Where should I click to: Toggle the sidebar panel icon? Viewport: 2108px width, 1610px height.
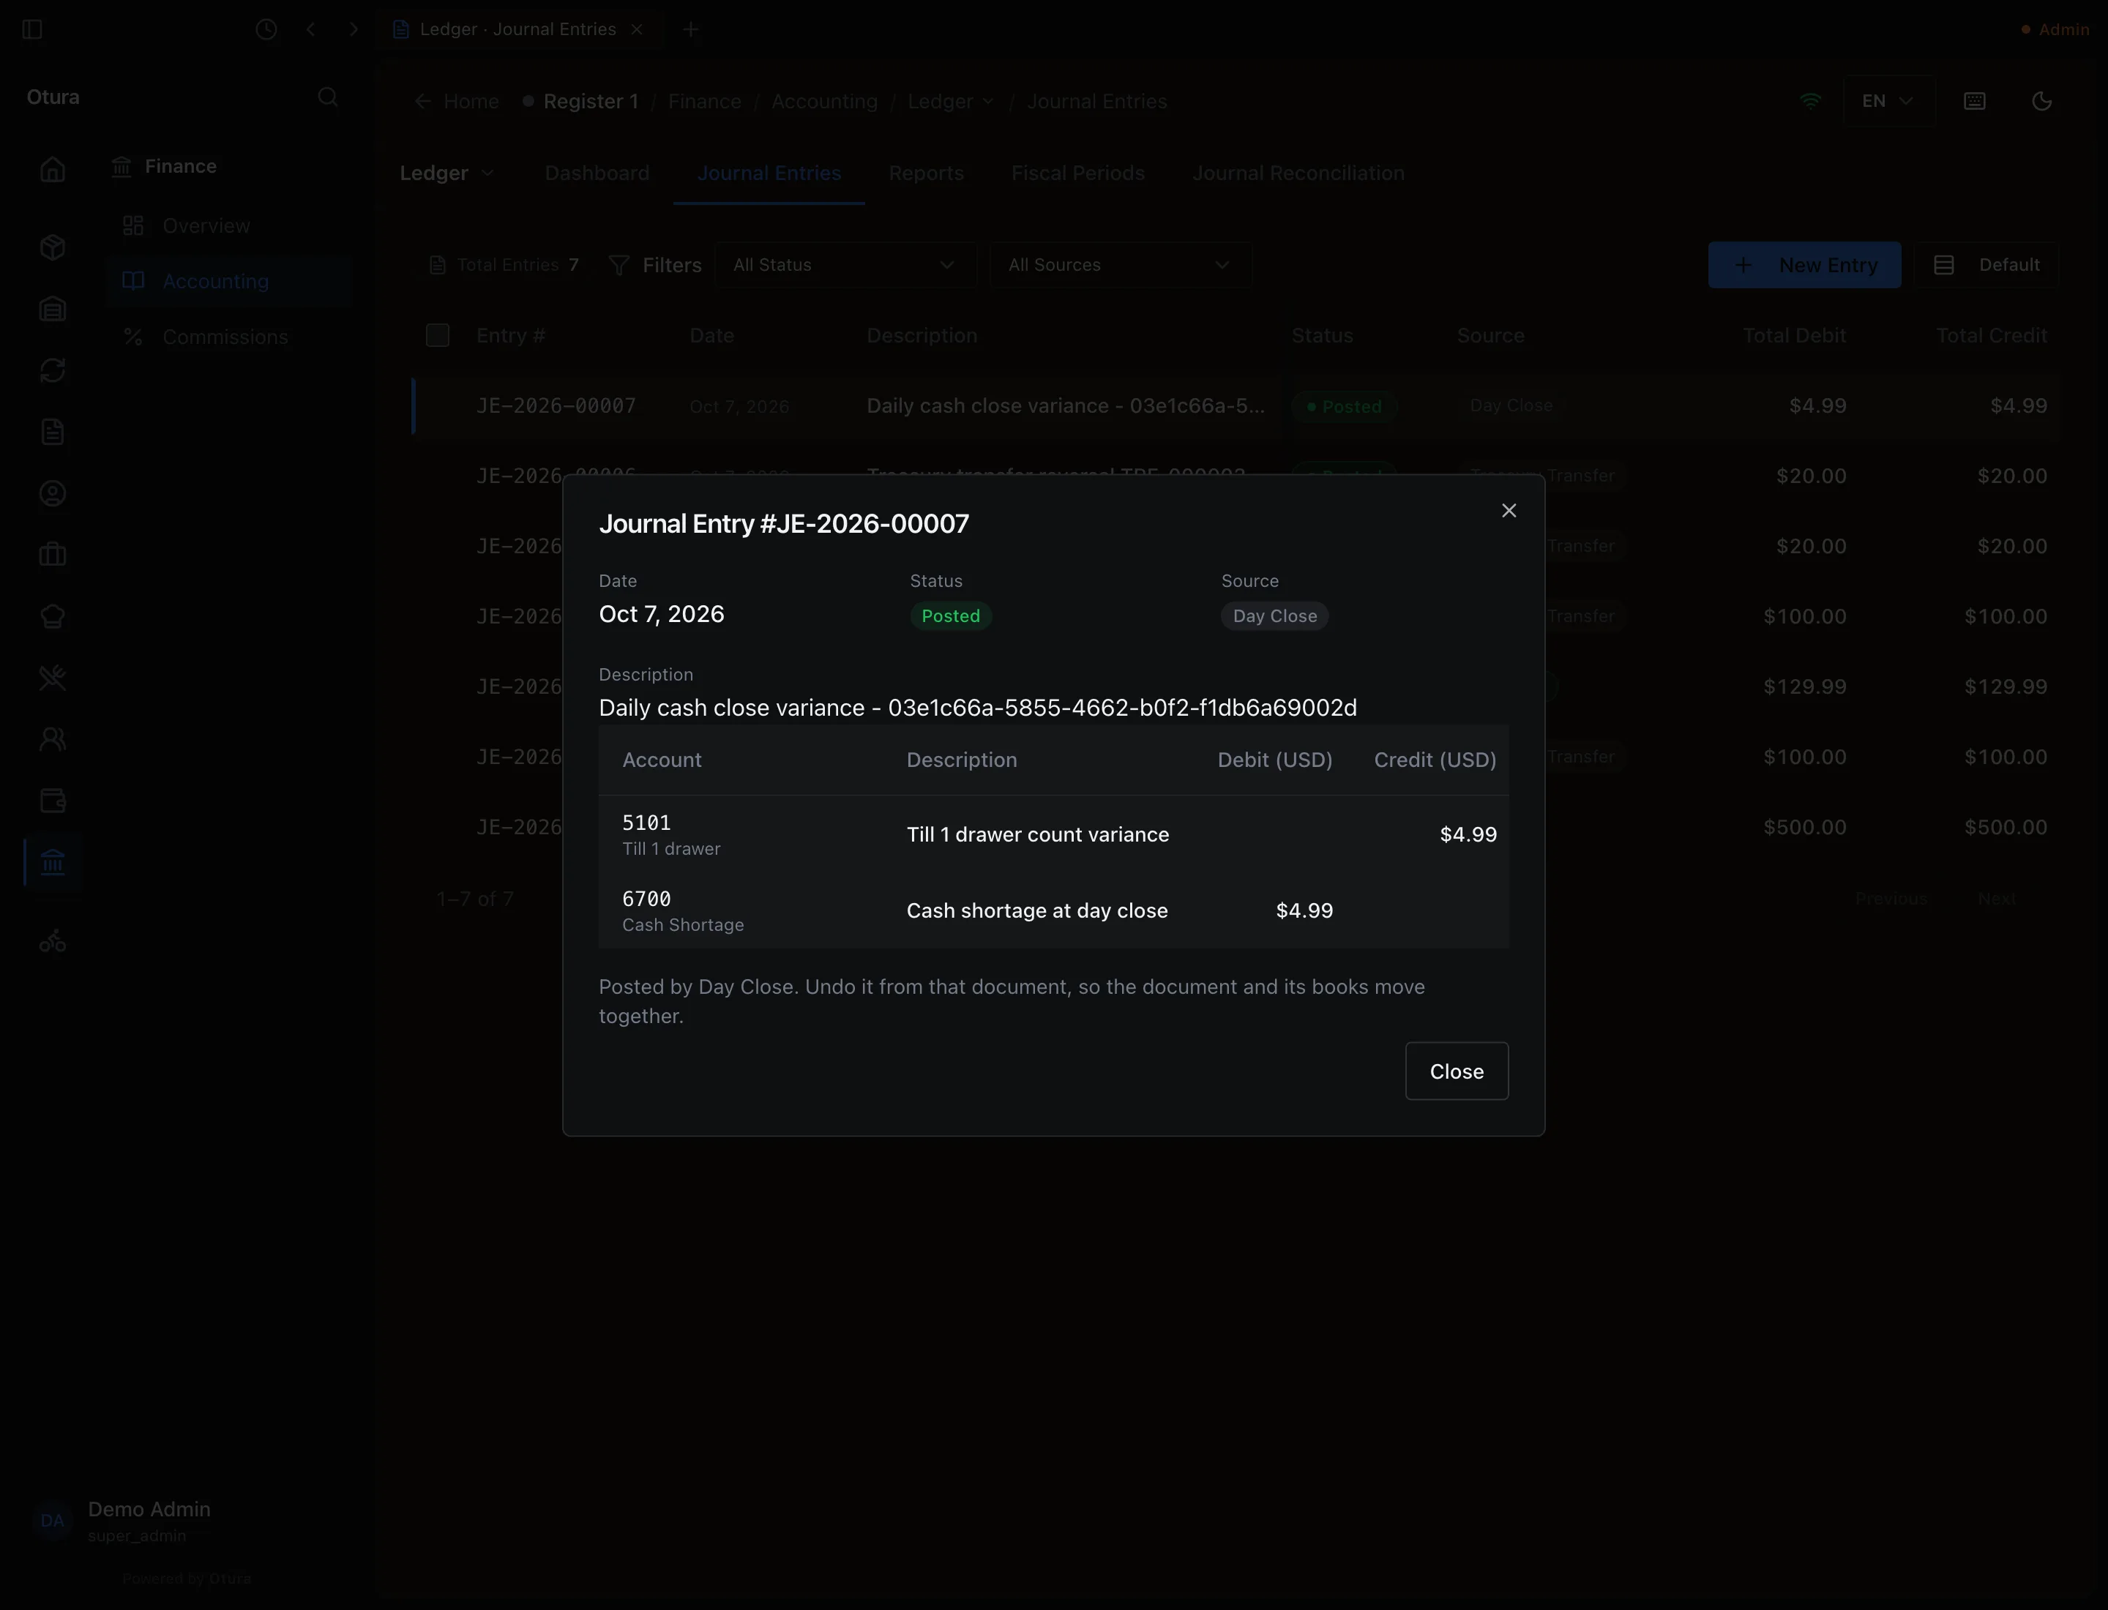pyautogui.click(x=31, y=30)
